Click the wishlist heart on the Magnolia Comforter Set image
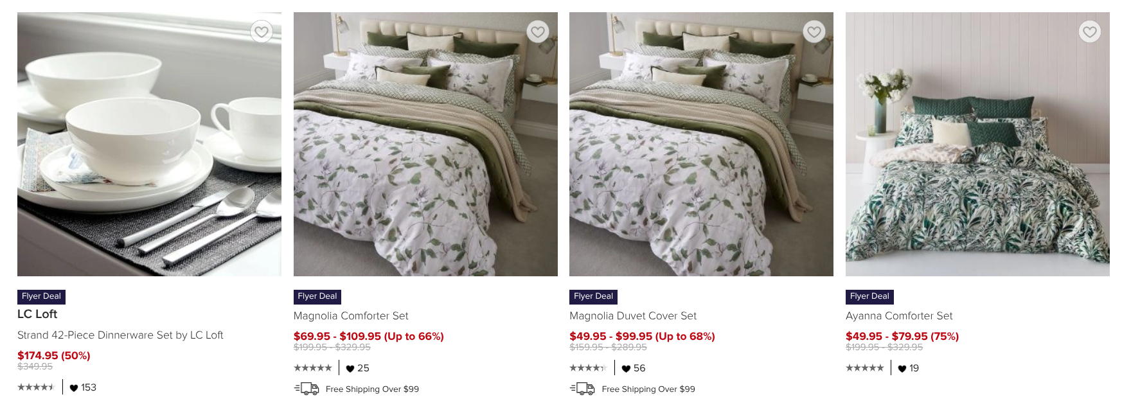 [537, 31]
